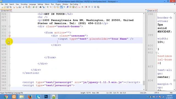Toggle synchronized horizontal scrolling
Viewport: 176px width, 99px height.
tap(57, 7)
